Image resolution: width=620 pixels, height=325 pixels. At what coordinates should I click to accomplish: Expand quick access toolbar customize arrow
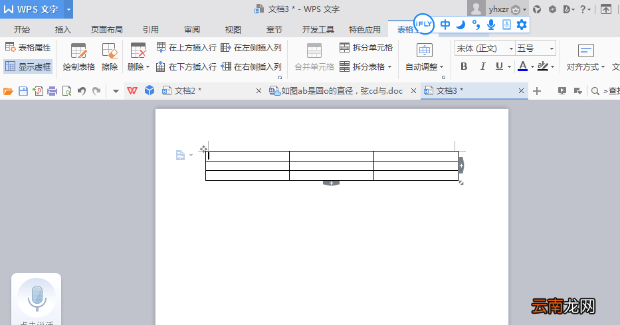click(x=116, y=91)
